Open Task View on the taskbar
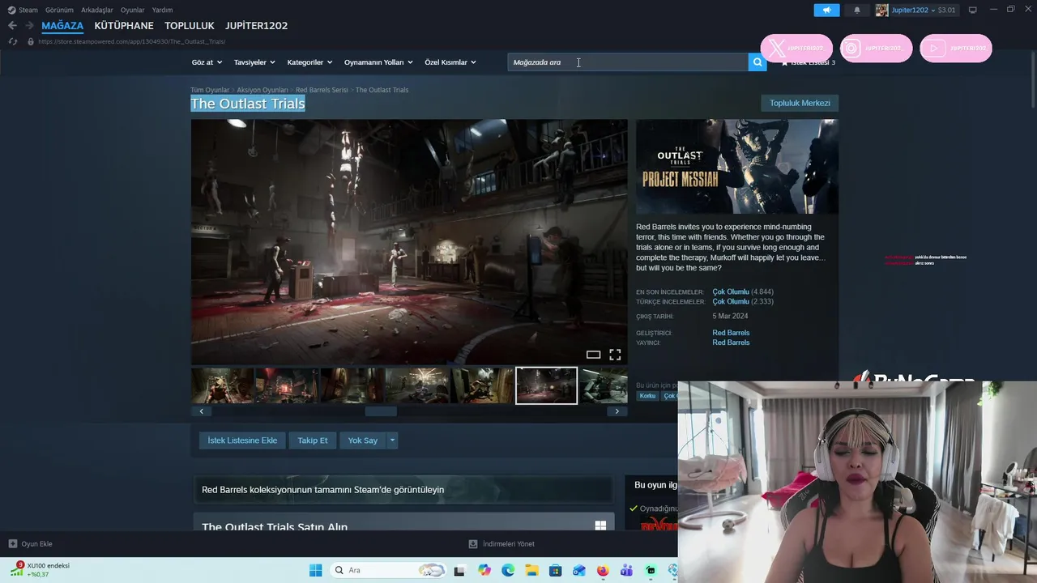 tap(459, 570)
